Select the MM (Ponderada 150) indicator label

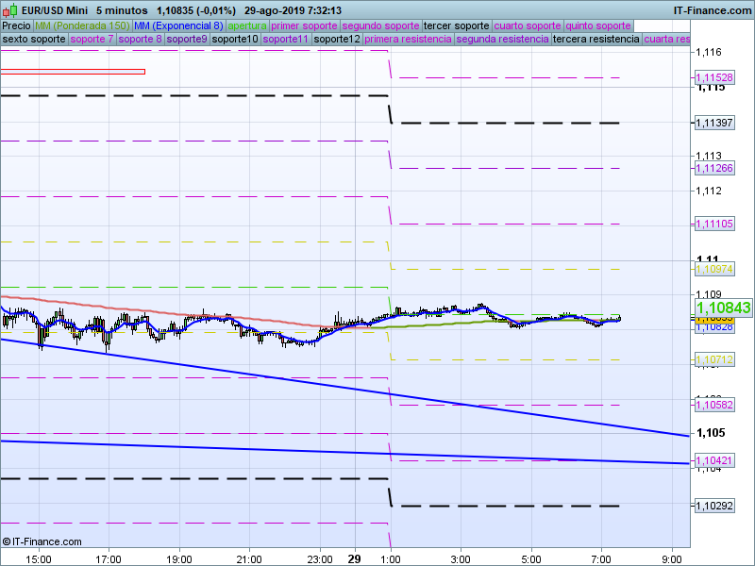coord(82,25)
